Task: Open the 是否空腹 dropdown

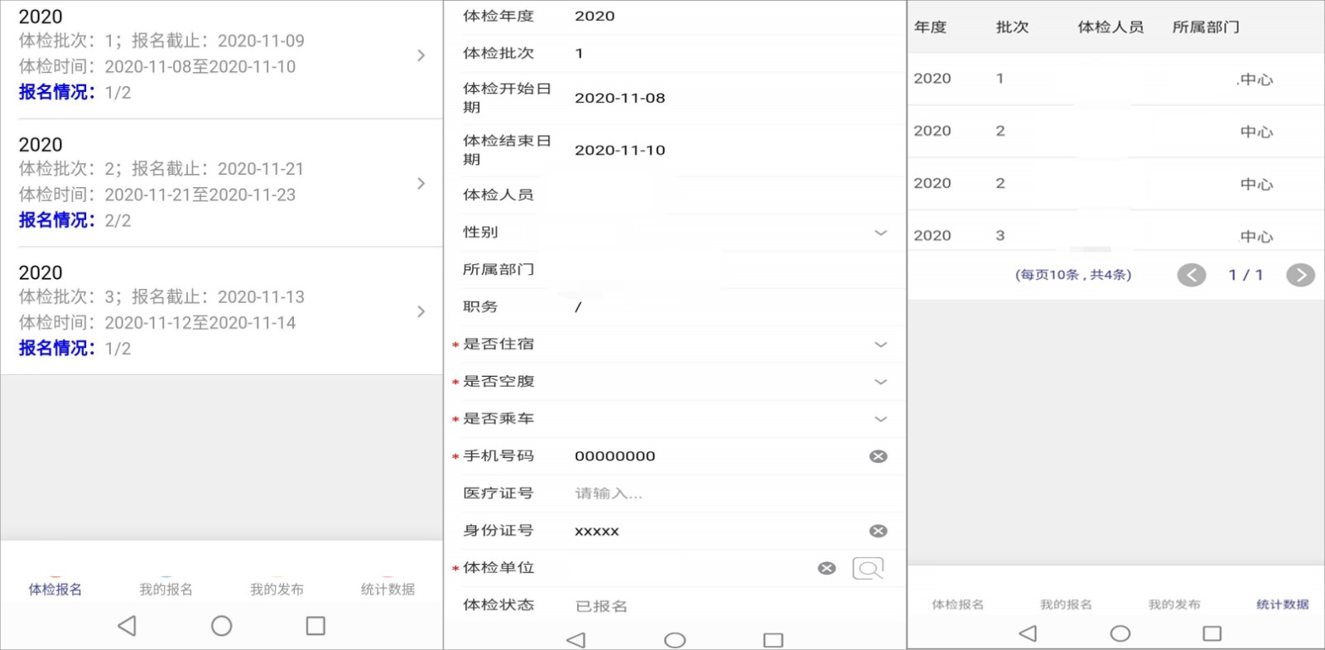Action: coord(880,382)
